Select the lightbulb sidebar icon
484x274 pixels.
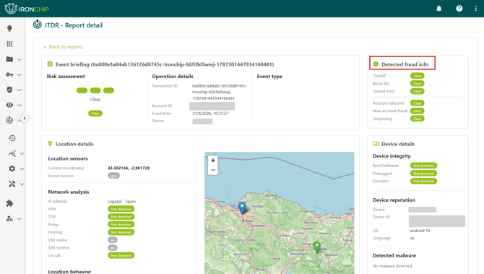pyautogui.click(x=9, y=29)
